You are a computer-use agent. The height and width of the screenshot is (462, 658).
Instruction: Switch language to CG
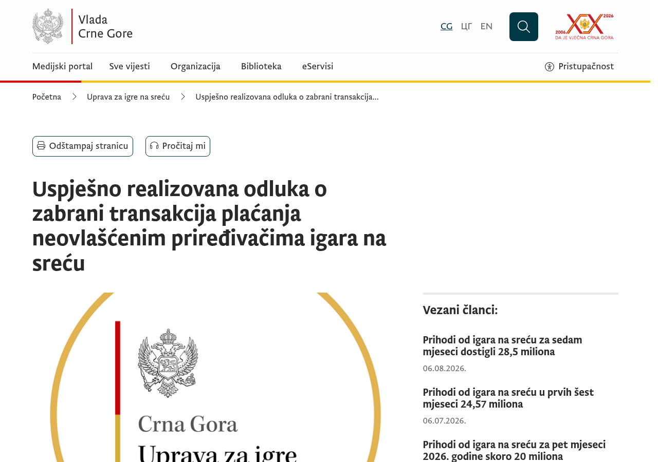pos(447,26)
